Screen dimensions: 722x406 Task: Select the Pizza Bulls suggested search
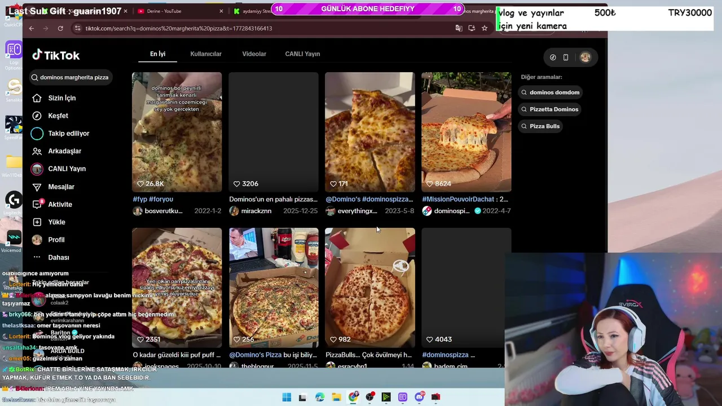(x=540, y=126)
